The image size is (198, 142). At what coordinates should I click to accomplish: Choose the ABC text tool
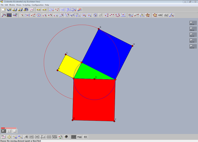click(160, 15)
